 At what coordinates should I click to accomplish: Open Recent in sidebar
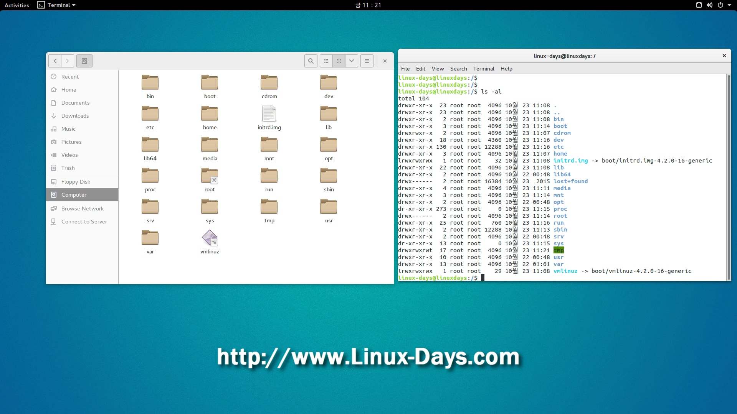click(x=82, y=77)
